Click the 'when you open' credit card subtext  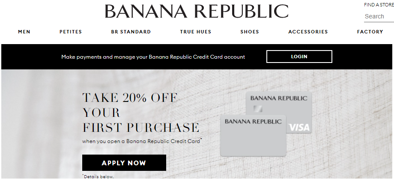tap(142, 141)
